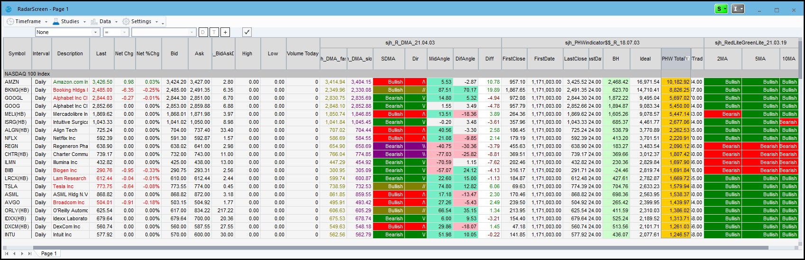
Task: Click the D filter button
Action: pos(203,32)
